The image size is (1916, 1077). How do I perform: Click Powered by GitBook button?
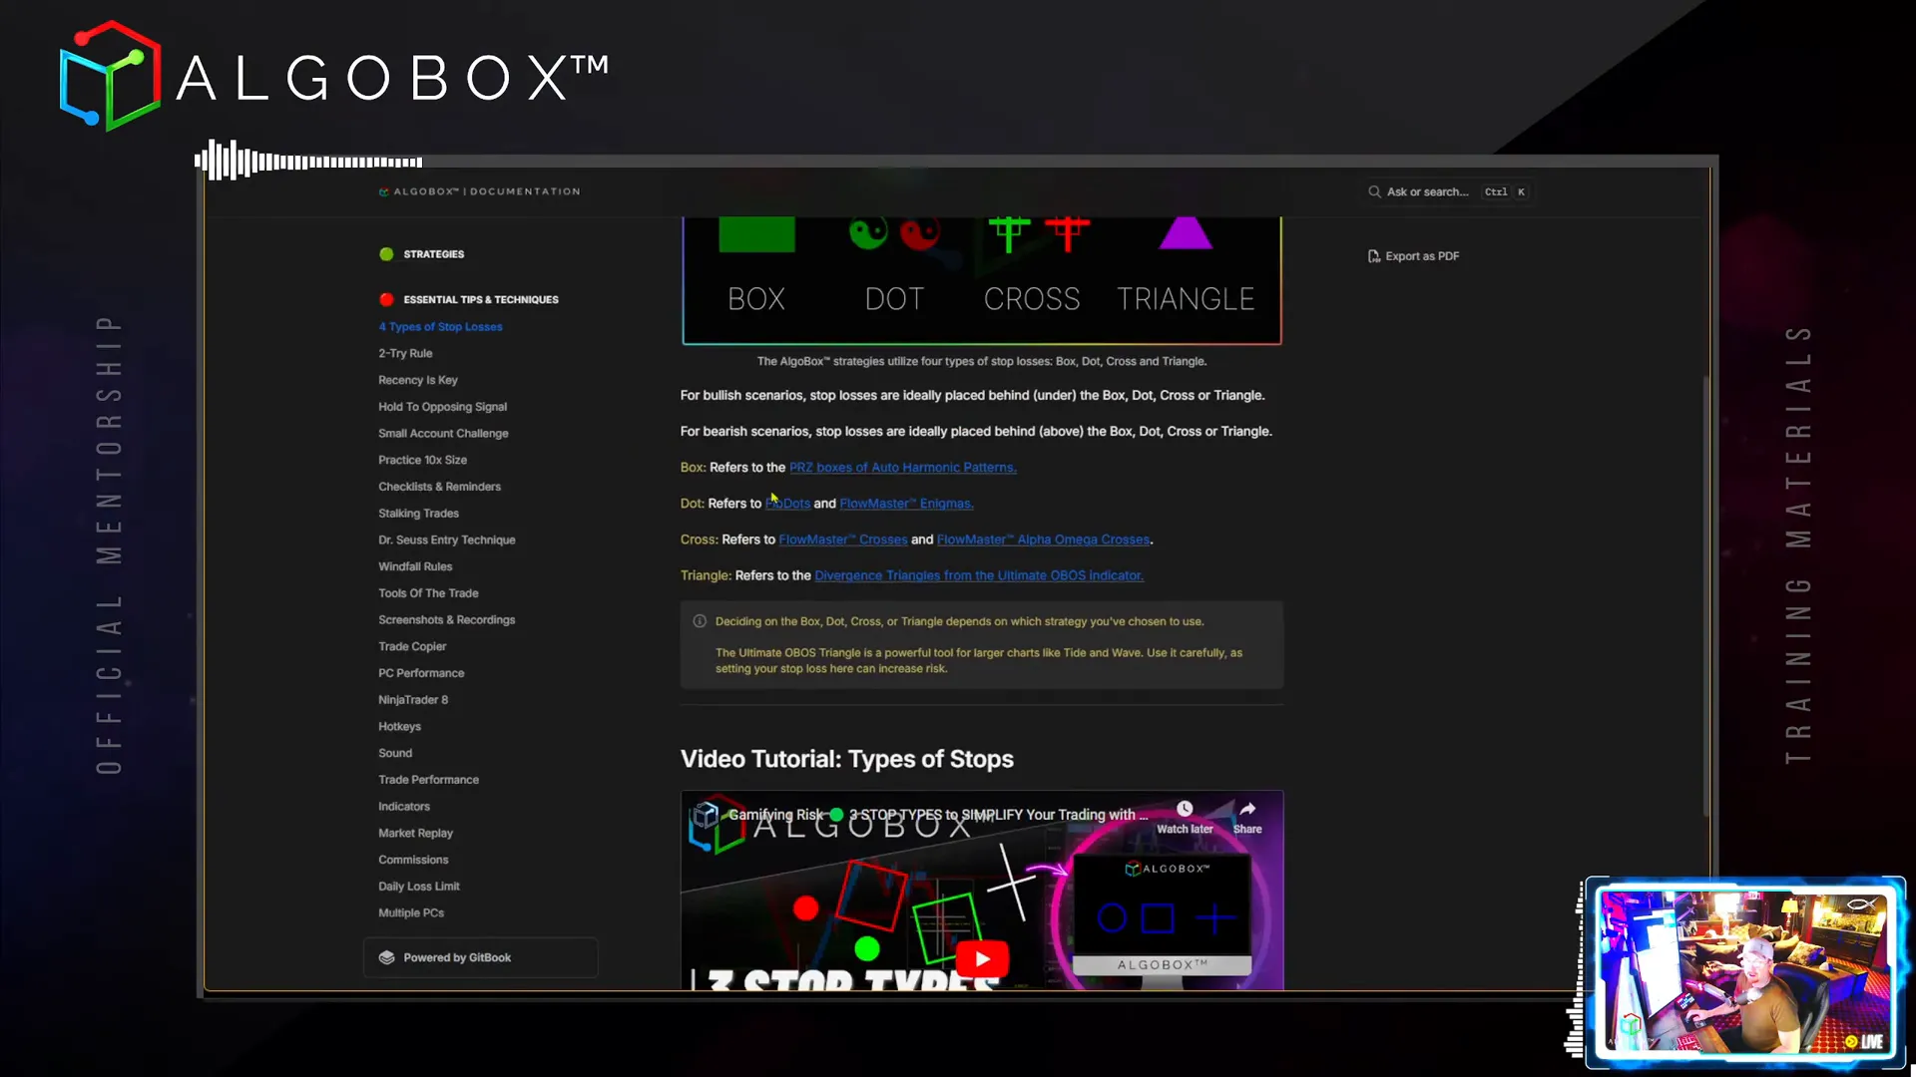[x=481, y=957]
